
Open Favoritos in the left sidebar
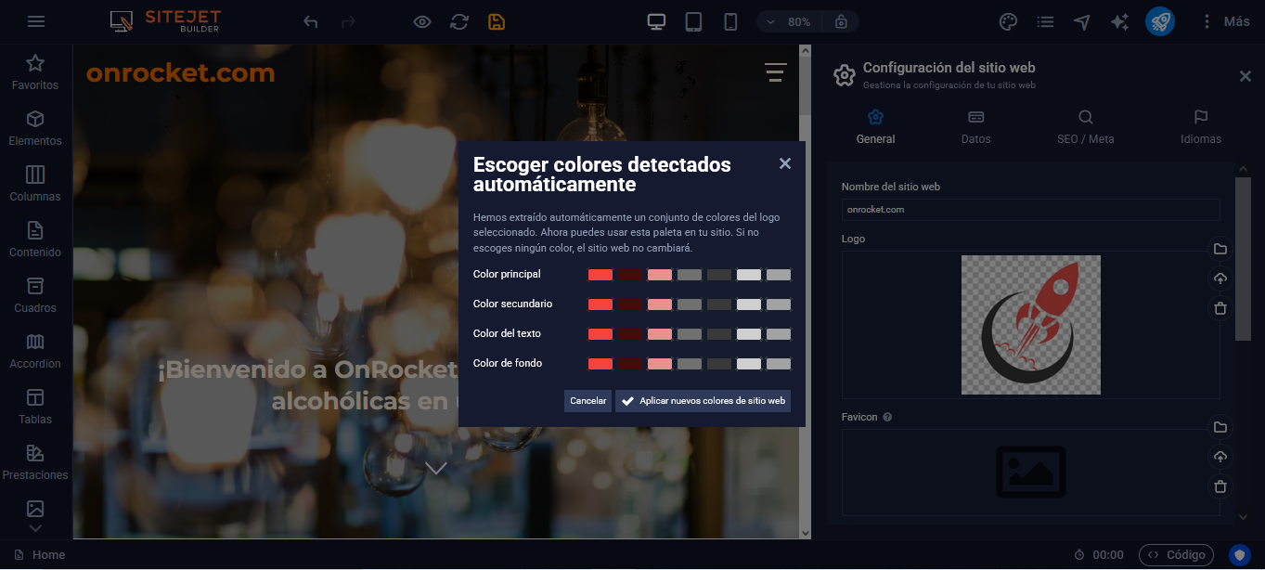(35, 72)
